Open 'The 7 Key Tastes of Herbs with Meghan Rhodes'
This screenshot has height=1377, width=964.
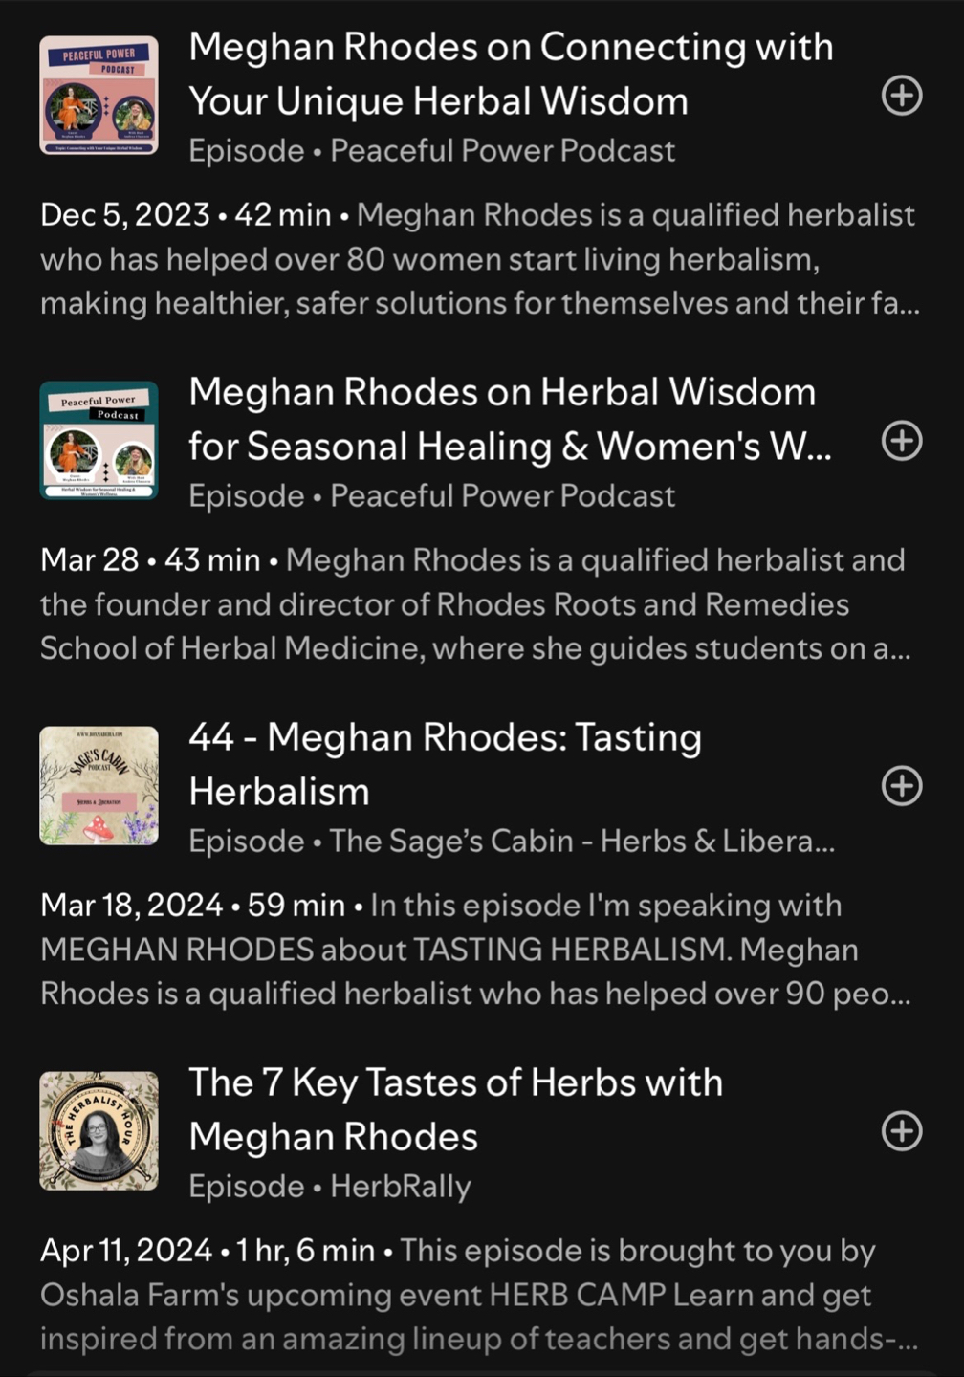tap(455, 1109)
